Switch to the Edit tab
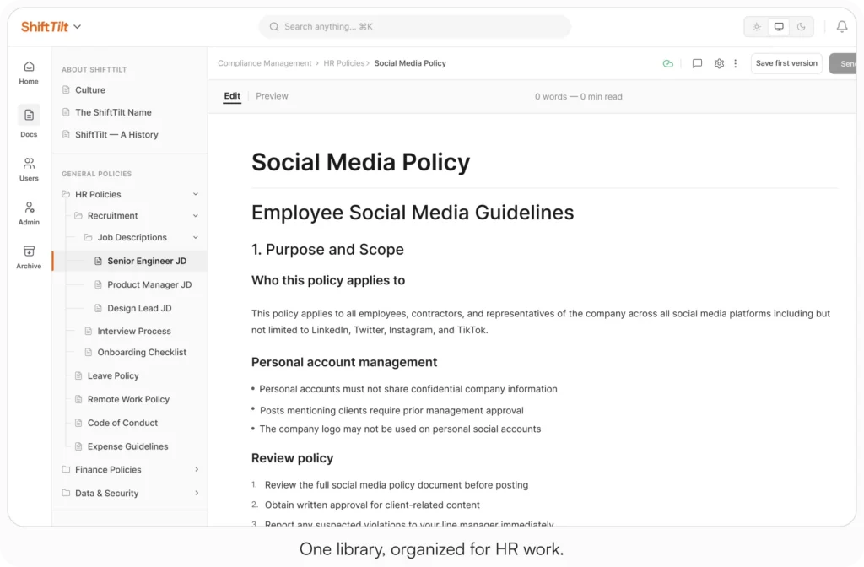Screen dimensions: 864x567 click(232, 96)
